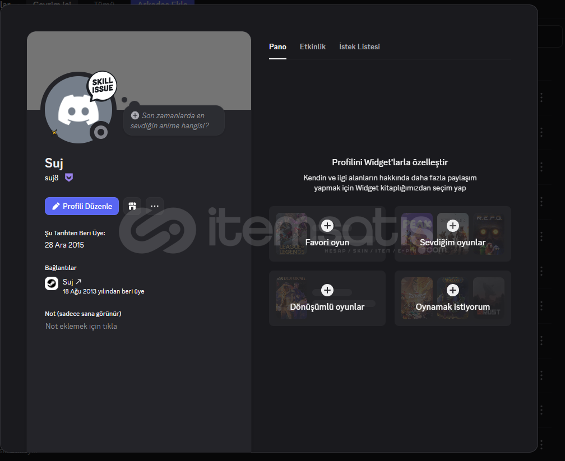Click the plus icon on Sevdiğim oyunlar
The height and width of the screenshot is (461, 565).
(452, 226)
